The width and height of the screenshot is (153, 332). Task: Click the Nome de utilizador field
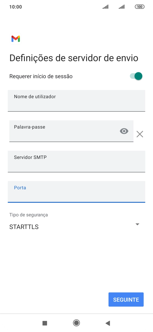point(76,101)
